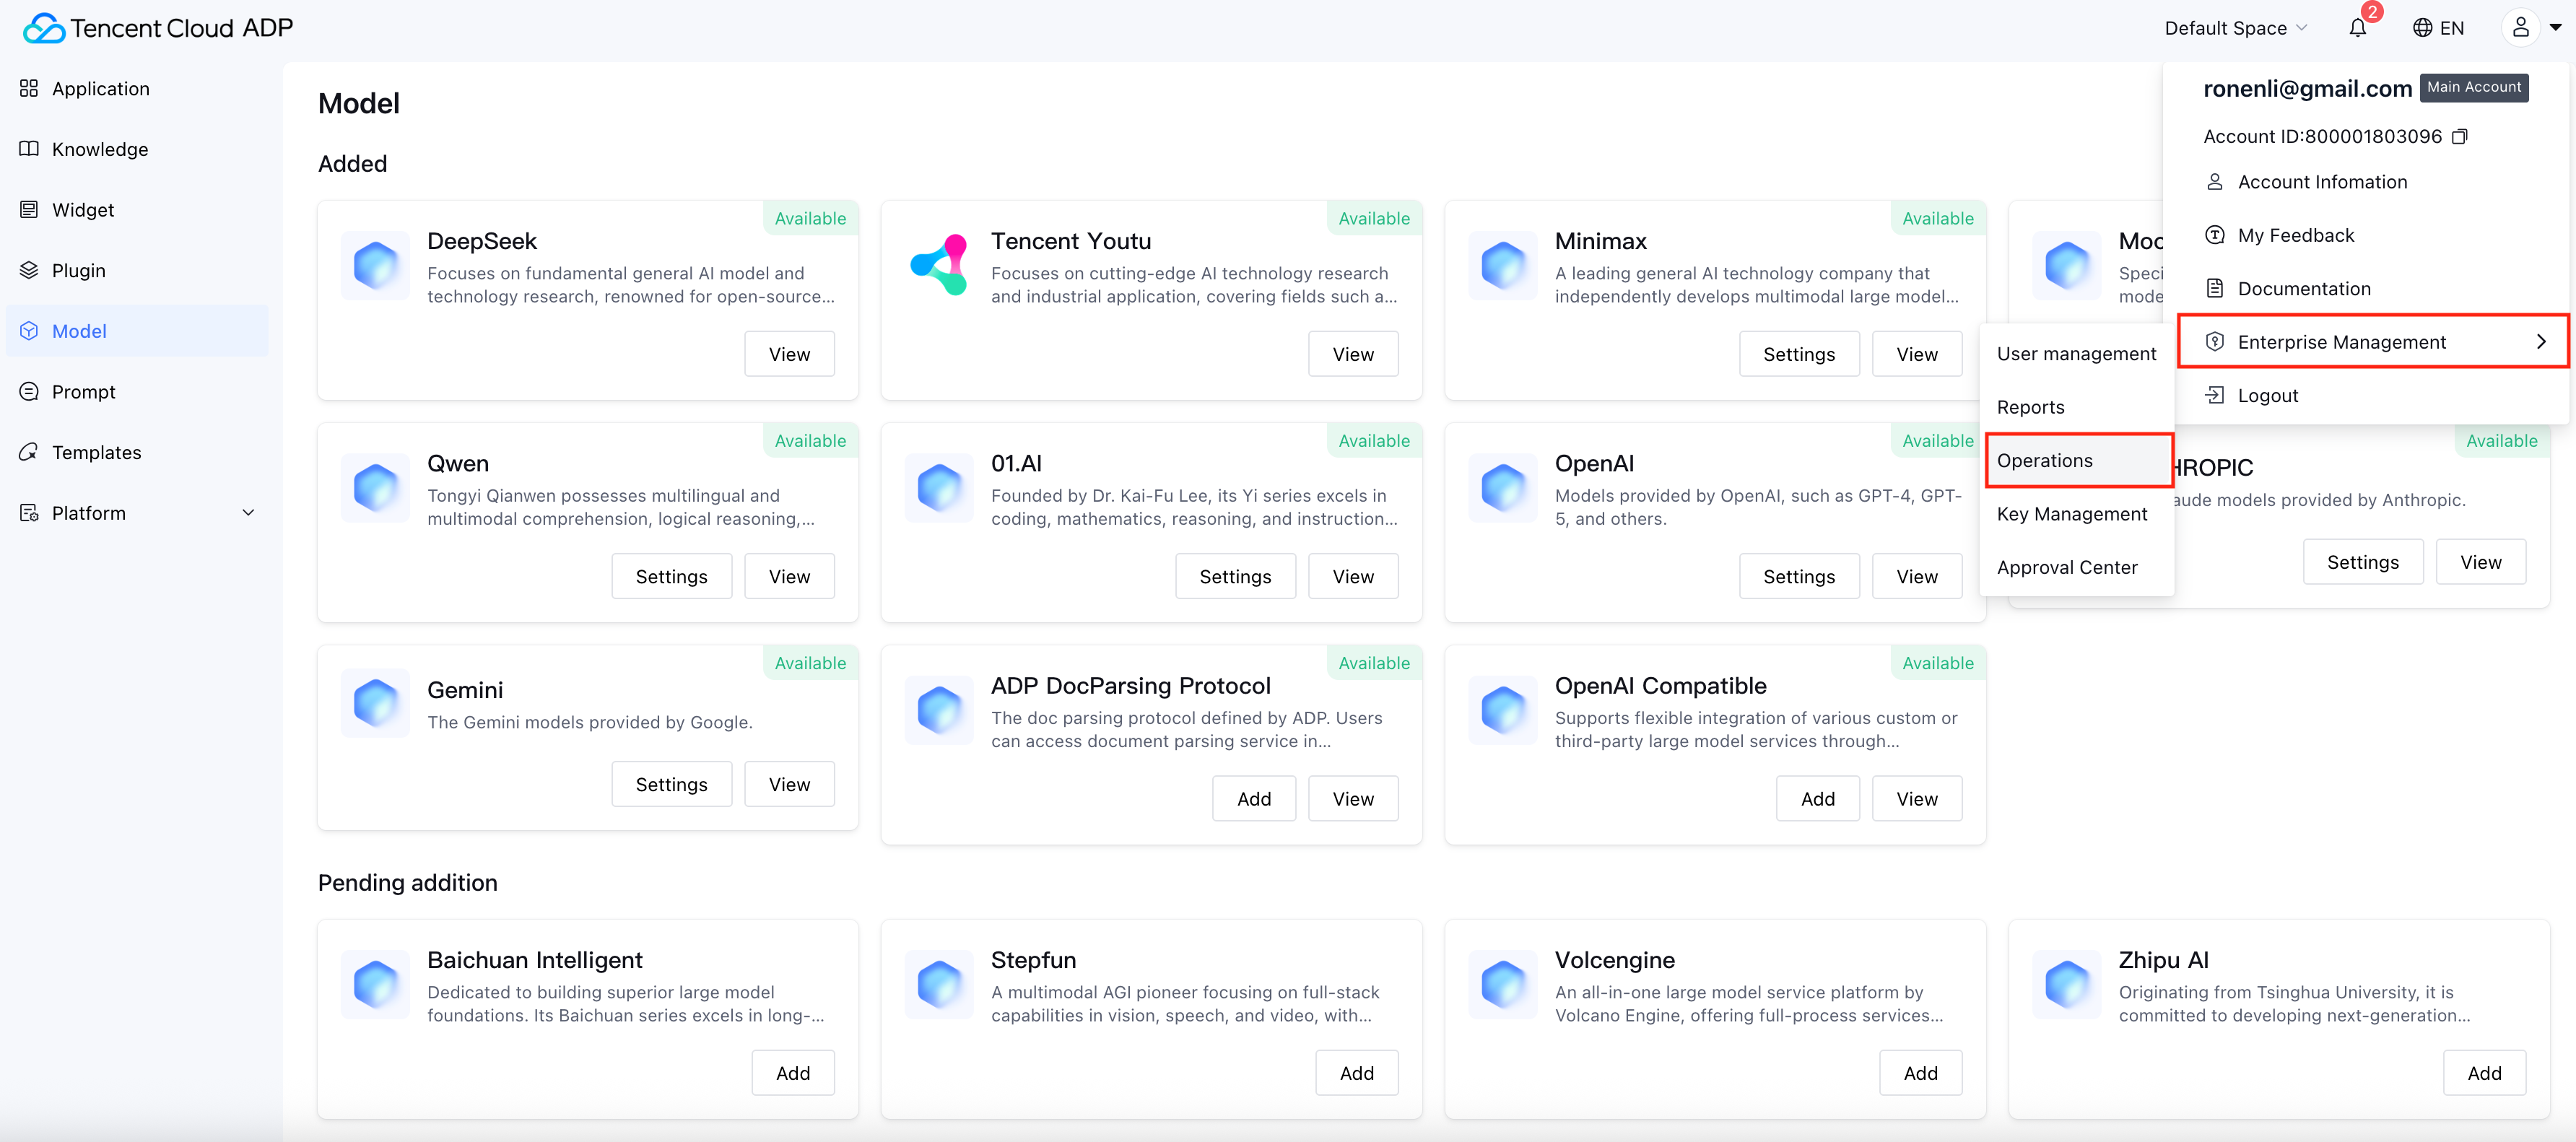2576x1142 pixels.
Task: Choose User management in submenu
Action: coord(2076,354)
